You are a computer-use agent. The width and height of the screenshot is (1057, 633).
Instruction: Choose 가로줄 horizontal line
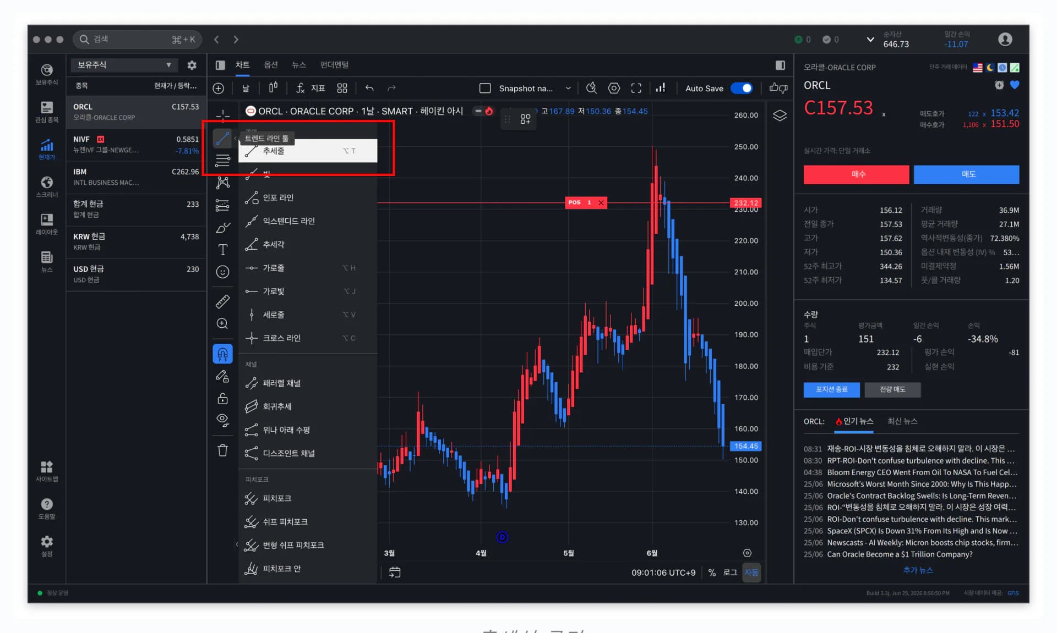pos(308,268)
